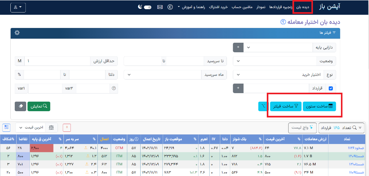Screen dimensions: 369x176
Task: Sort by سر به سر column header
Action: pyautogui.click(x=72, y=139)
